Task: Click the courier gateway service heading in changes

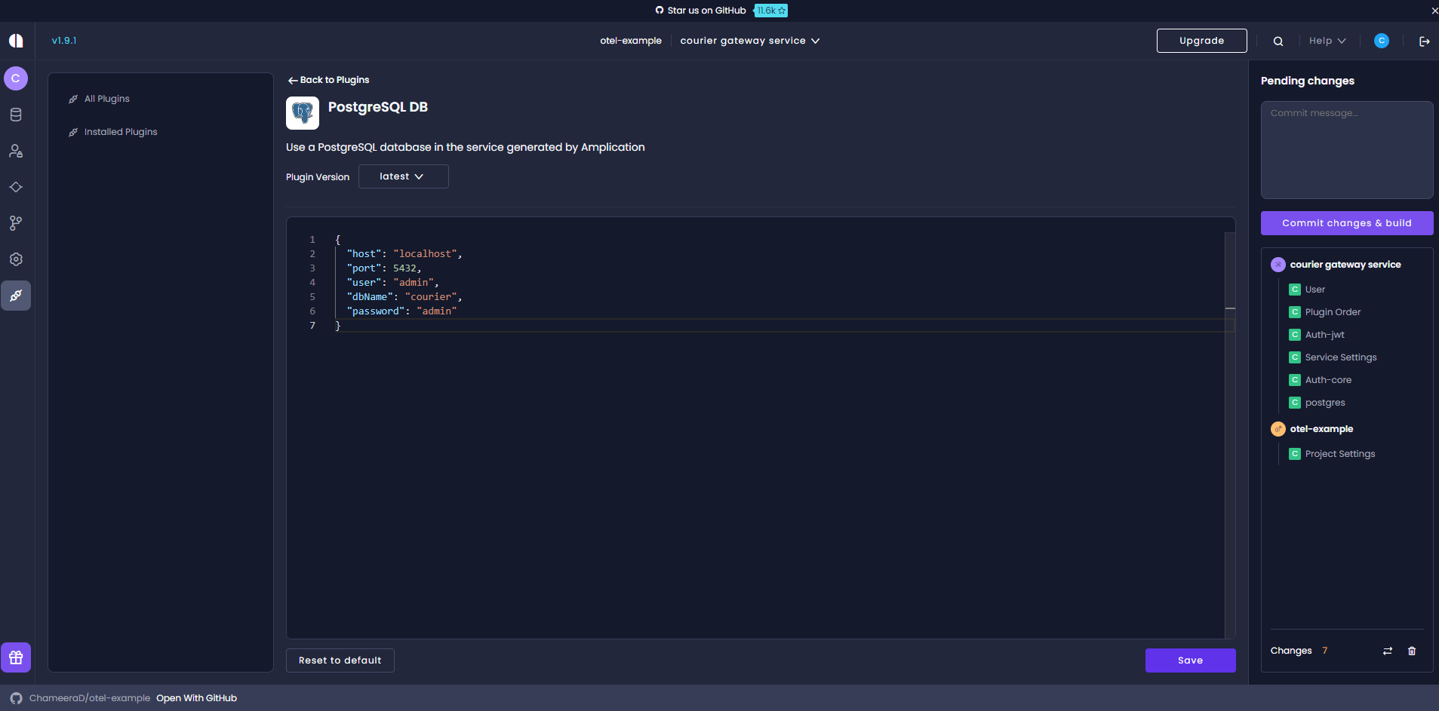Action: point(1345,265)
